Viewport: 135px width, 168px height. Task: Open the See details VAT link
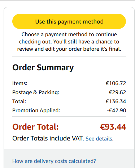point(100,139)
